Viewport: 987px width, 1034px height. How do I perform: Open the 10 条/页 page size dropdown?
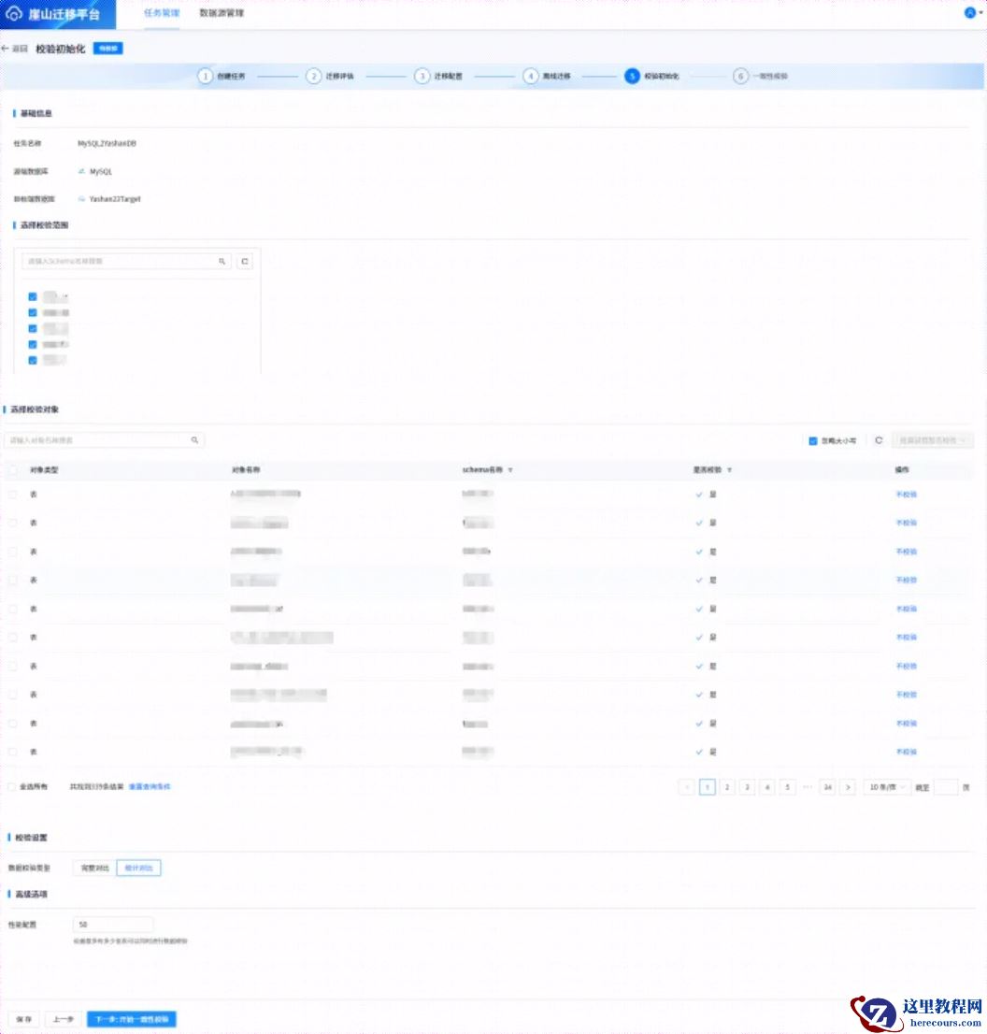click(x=886, y=787)
